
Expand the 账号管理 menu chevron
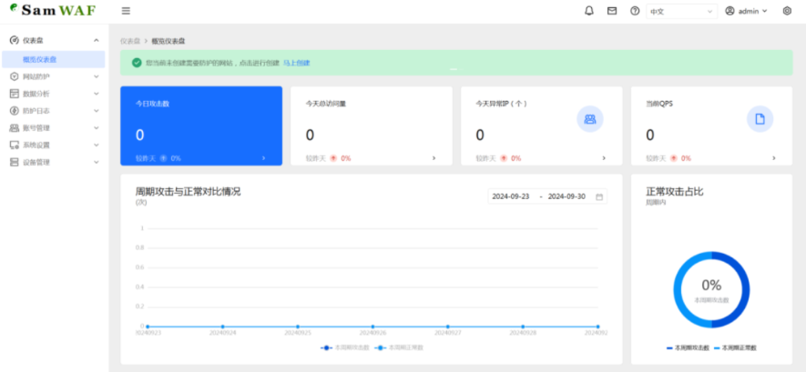97,127
